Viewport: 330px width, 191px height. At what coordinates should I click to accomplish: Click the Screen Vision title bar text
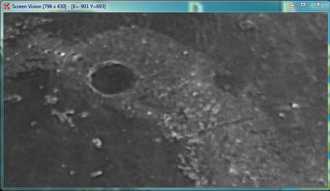(x=59, y=7)
